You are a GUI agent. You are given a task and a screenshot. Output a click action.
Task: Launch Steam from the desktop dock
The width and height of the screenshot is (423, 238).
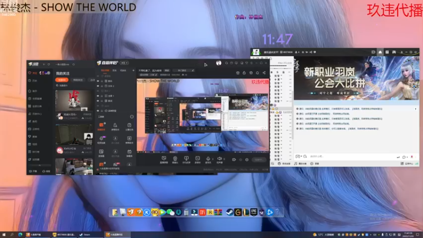point(229,213)
